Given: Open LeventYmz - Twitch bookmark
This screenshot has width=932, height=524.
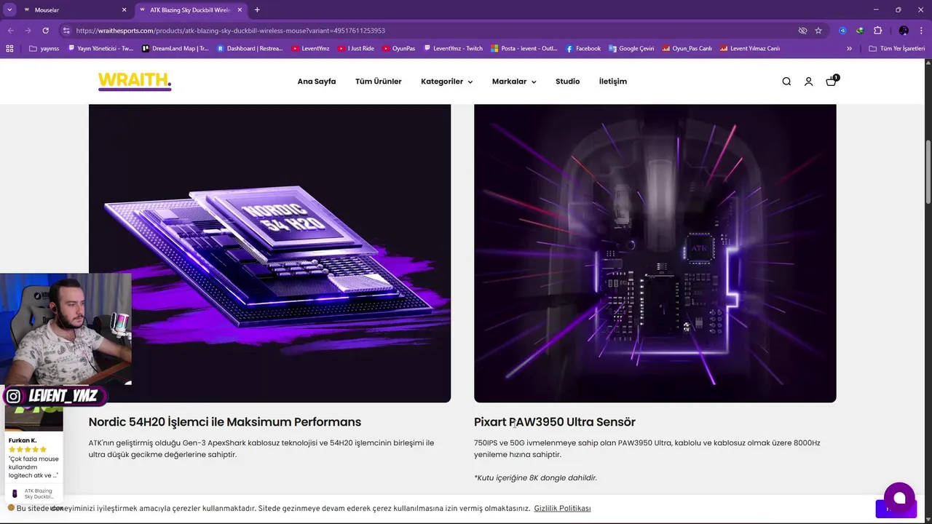Looking at the screenshot, I should [453, 49].
